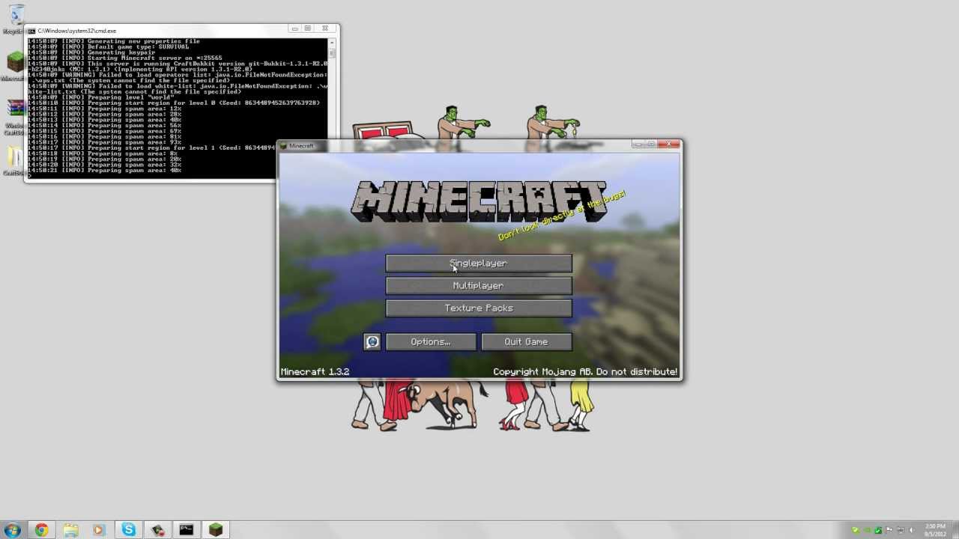Open the Texture Packs screen
959x539 pixels.
pos(479,308)
